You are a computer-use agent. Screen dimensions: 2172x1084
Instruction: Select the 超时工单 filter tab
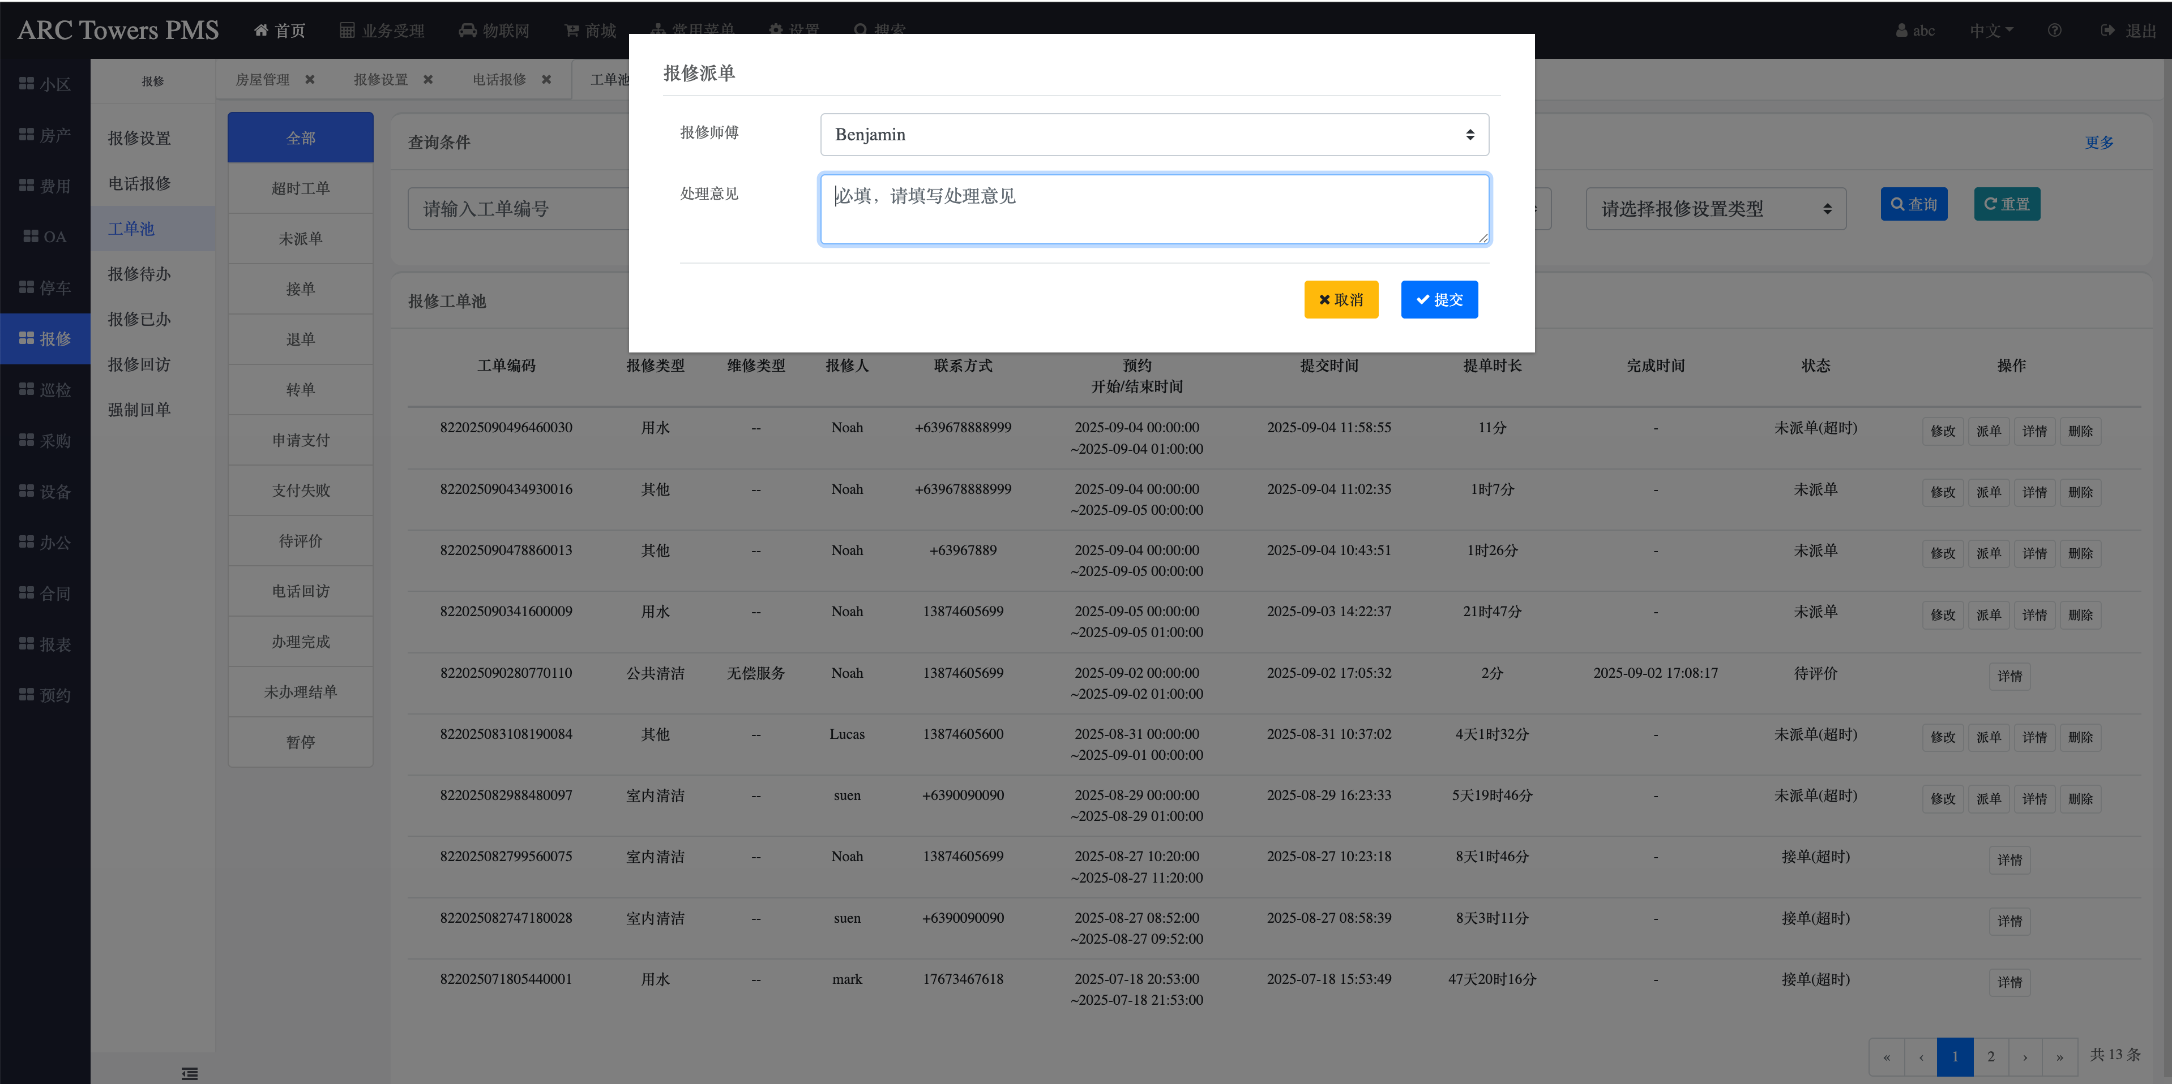(x=300, y=188)
